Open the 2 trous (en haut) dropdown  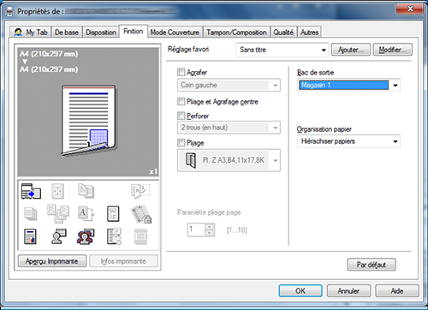coord(229,128)
